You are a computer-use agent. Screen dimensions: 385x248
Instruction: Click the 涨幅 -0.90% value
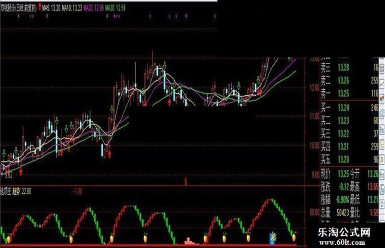[342, 200]
